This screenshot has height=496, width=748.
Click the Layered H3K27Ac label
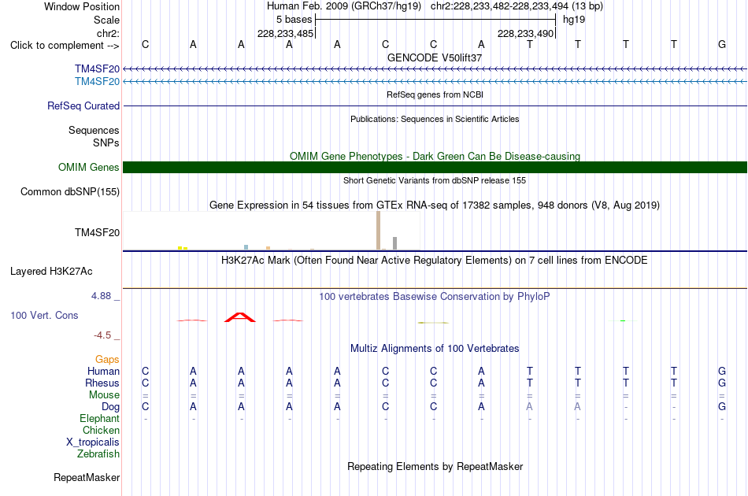pos(51,272)
